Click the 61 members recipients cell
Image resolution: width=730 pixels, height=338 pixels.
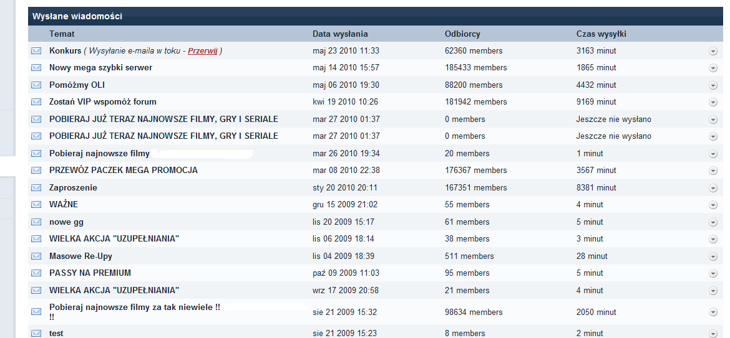tap(467, 222)
